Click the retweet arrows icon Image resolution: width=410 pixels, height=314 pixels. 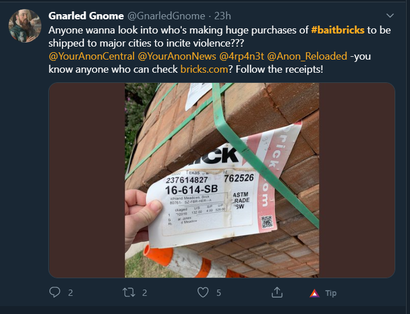(129, 292)
